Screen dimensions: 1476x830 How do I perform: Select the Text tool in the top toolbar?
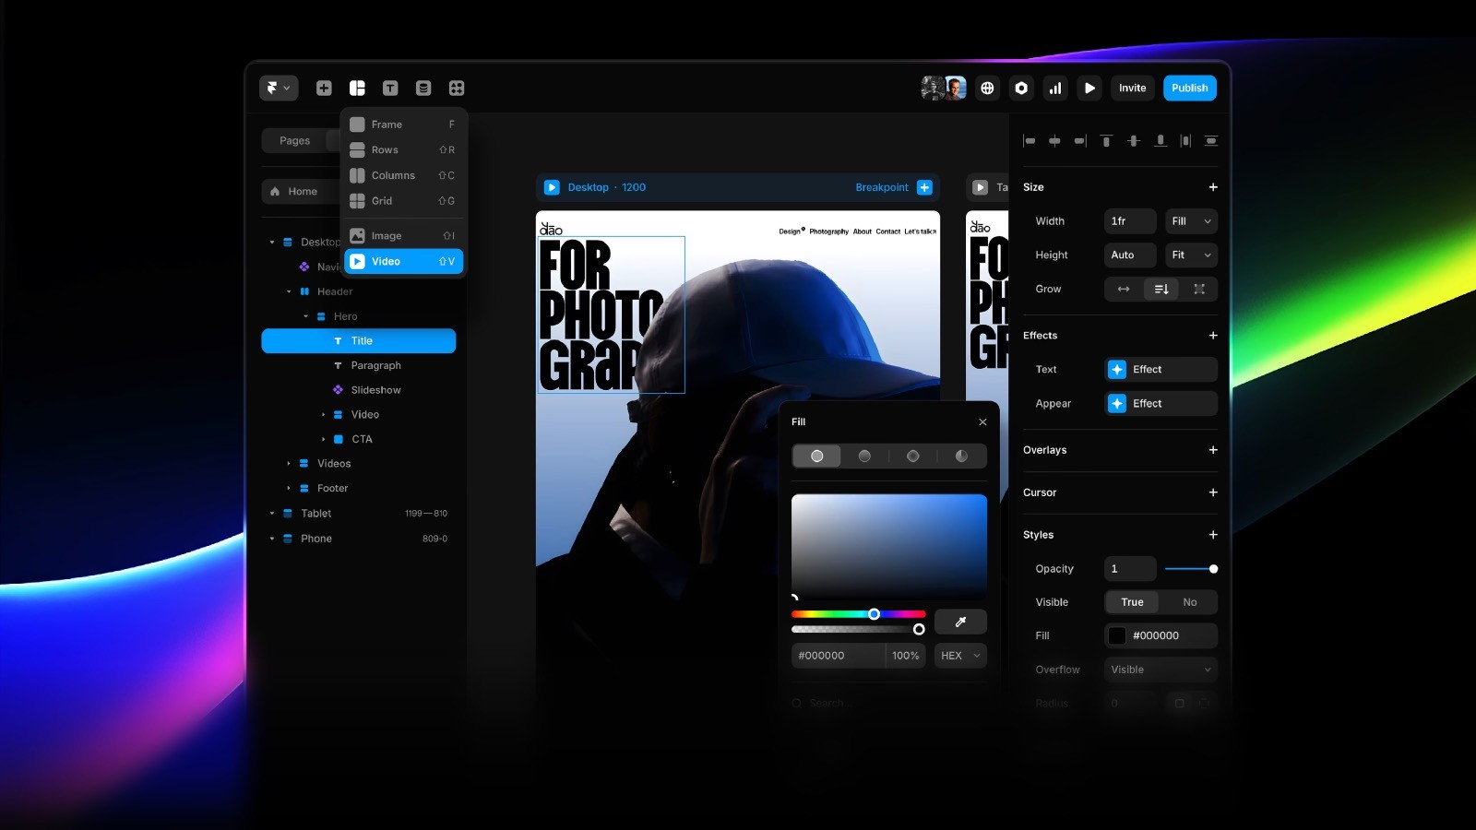390,88
